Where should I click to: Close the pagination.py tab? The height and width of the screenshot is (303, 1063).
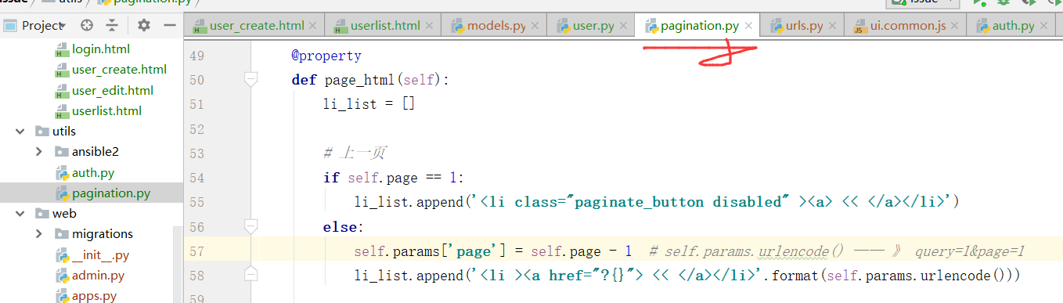[748, 26]
